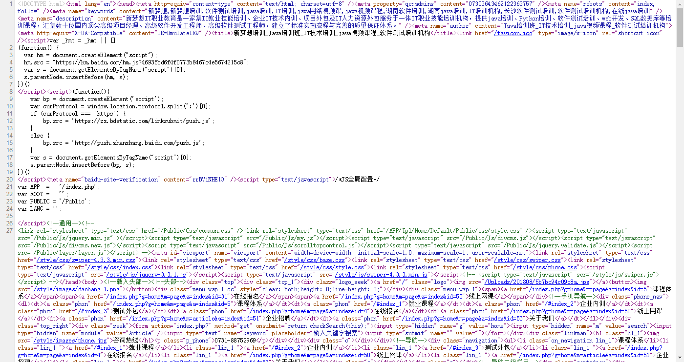Click "s.parentNode.insertBefore(hm, s);" line

pos(76,77)
